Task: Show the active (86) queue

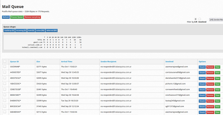Action: [40, 30]
